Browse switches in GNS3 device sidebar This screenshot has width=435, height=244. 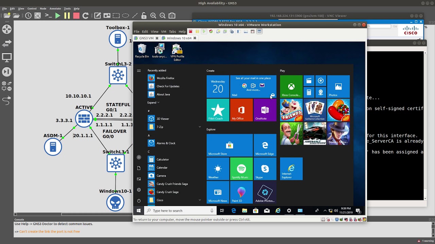pyautogui.click(x=7, y=43)
